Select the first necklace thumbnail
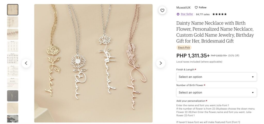This screenshot has height=124, width=264. 13,10
